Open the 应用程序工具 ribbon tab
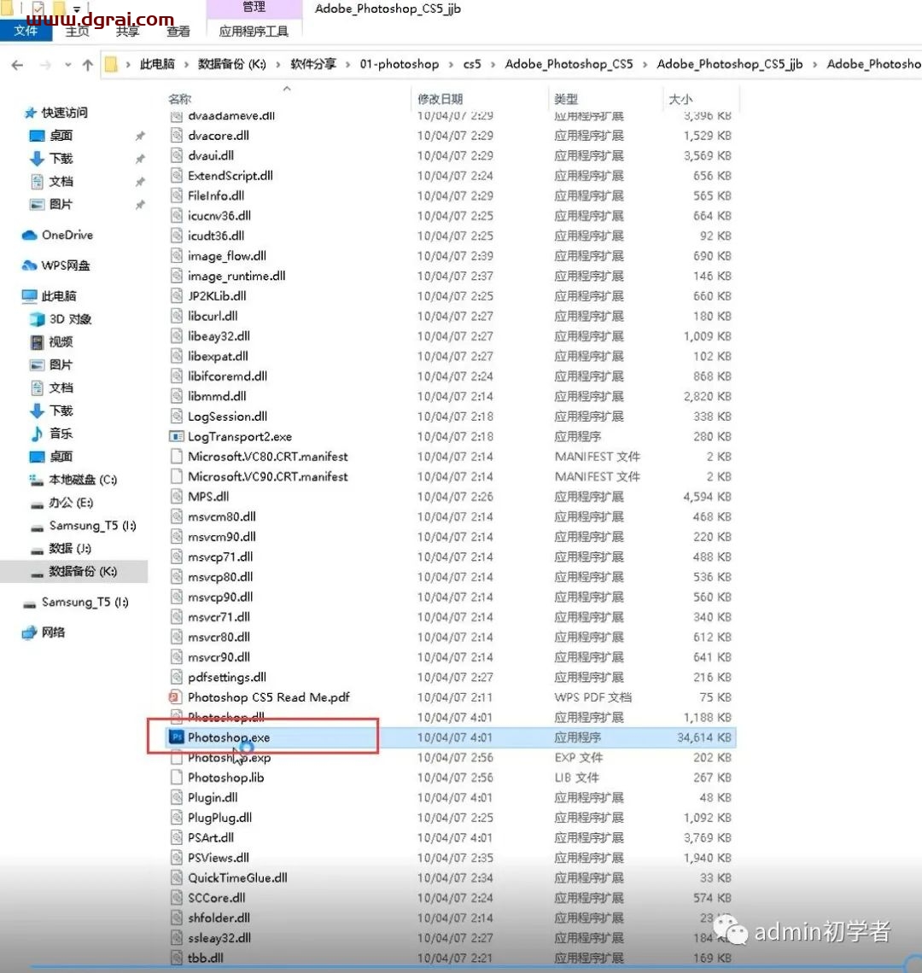This screenshot has height=973, width=922. (254, 32)
